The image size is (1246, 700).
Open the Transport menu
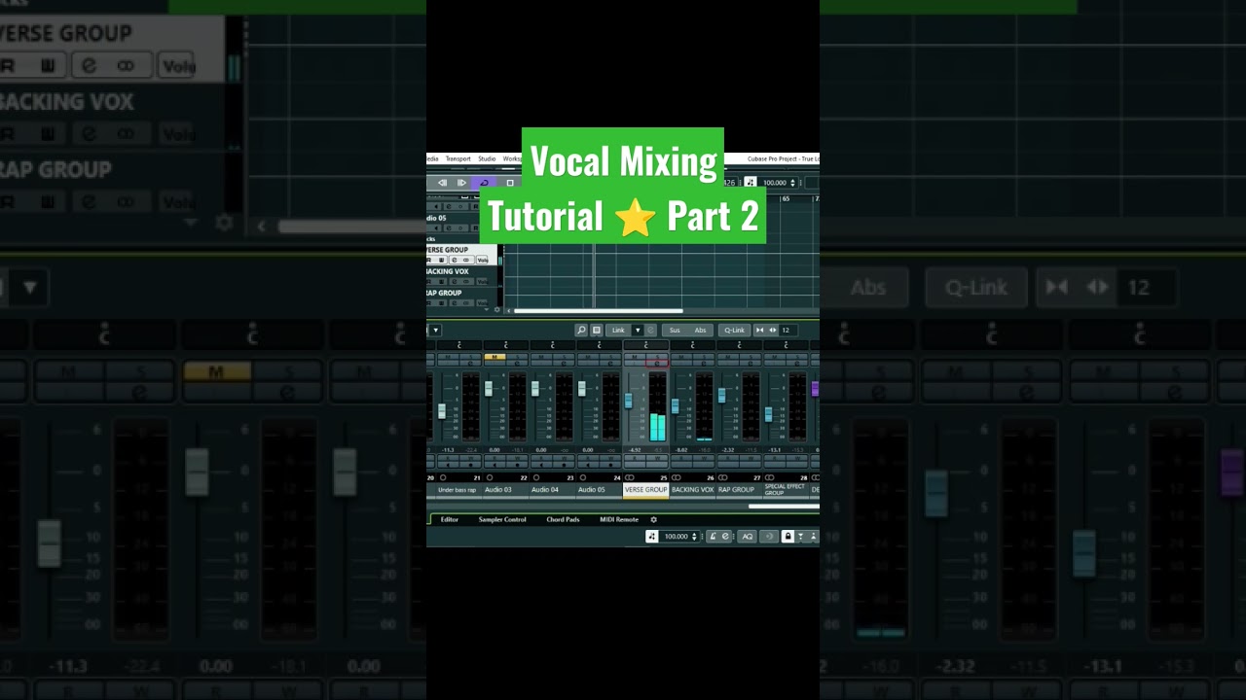click(458, 158)
